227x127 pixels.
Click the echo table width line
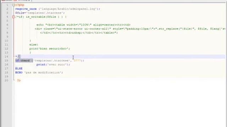click(83, 25)
